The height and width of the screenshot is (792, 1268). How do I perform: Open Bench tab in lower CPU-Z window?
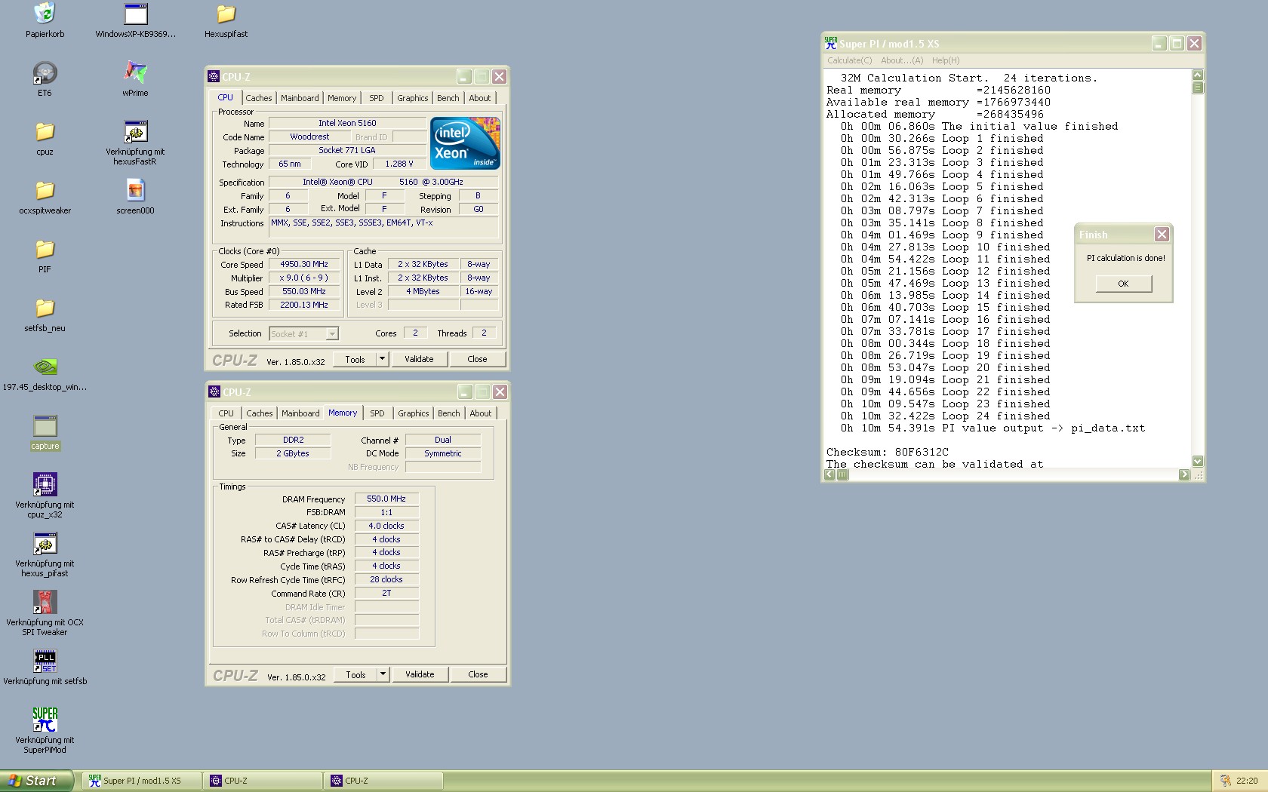tap(448, 413)
